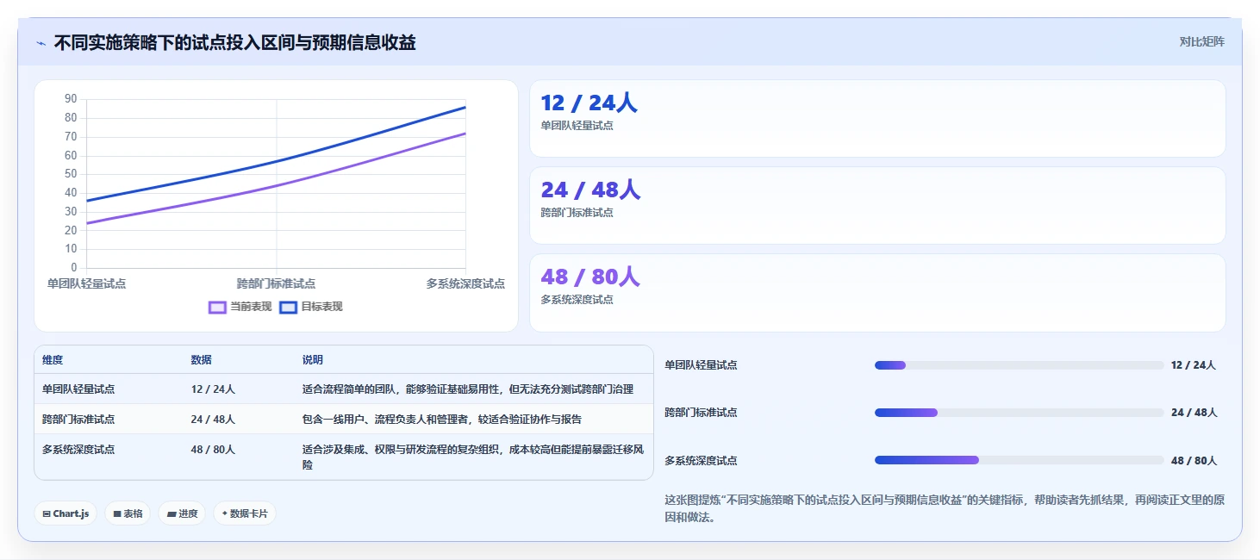Click the y-axis value 90
The image size is (1260, 560).
[71, 99]
